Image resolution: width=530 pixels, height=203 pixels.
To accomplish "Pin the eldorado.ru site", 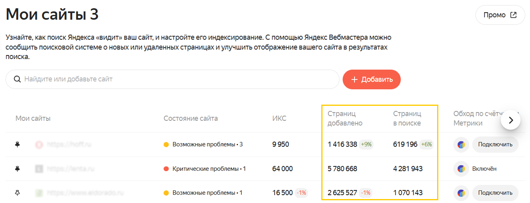I will tap(17, 193).
